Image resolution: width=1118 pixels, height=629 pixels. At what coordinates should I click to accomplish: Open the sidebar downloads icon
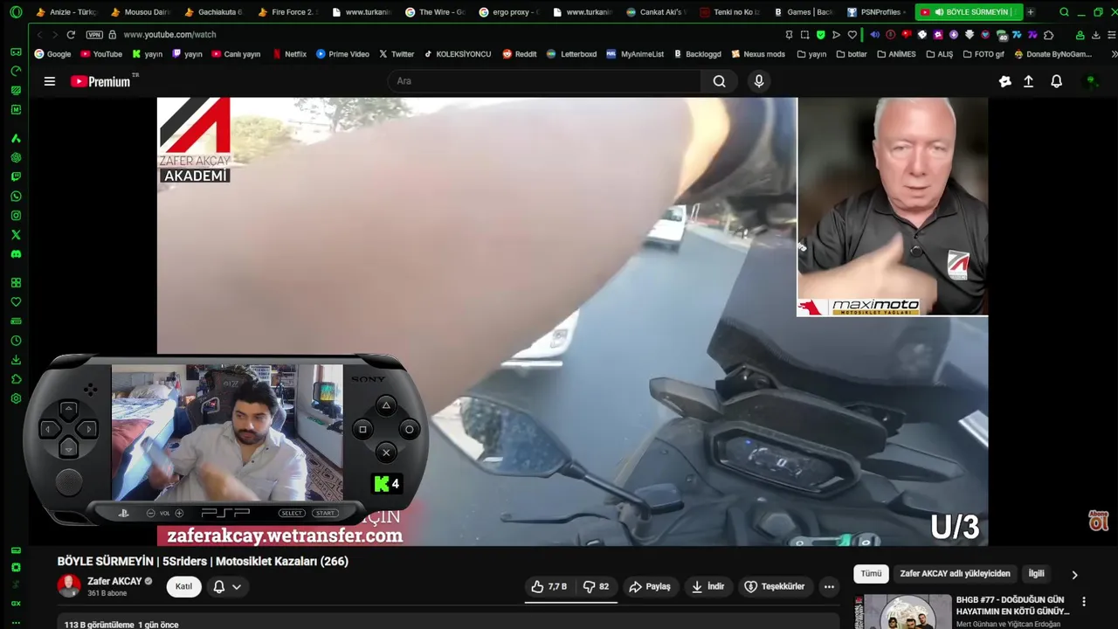[x=16, y=360]
